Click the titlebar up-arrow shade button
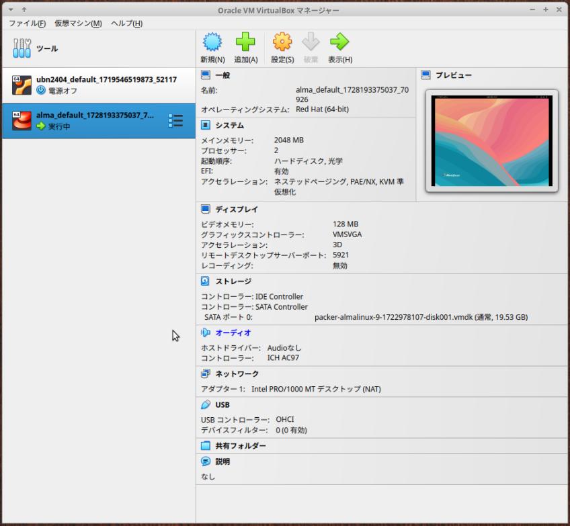This screenshot has width=570, height=526. point(24,10)
